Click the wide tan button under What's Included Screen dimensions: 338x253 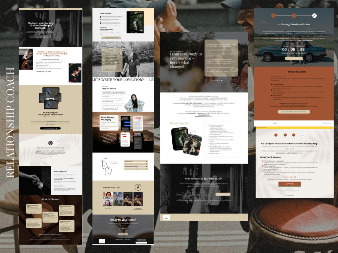pos(294,112)
